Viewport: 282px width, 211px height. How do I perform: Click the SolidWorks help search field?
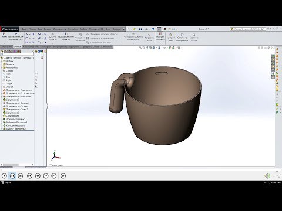[x=248, y=29]
